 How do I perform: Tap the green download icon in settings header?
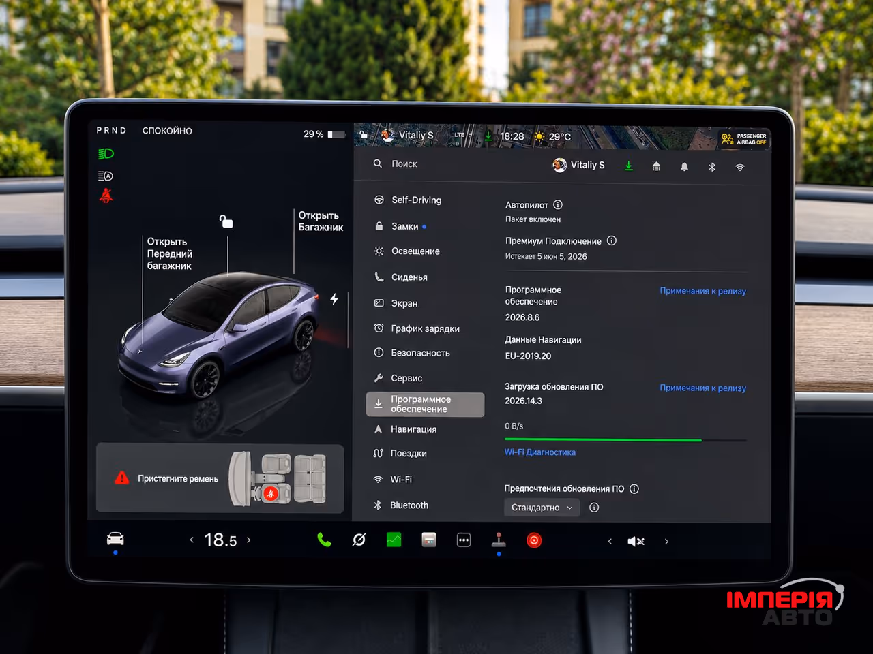[x=629, y=166]
